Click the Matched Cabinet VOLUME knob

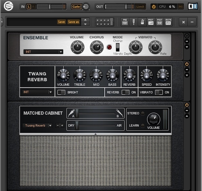(154, 119)
